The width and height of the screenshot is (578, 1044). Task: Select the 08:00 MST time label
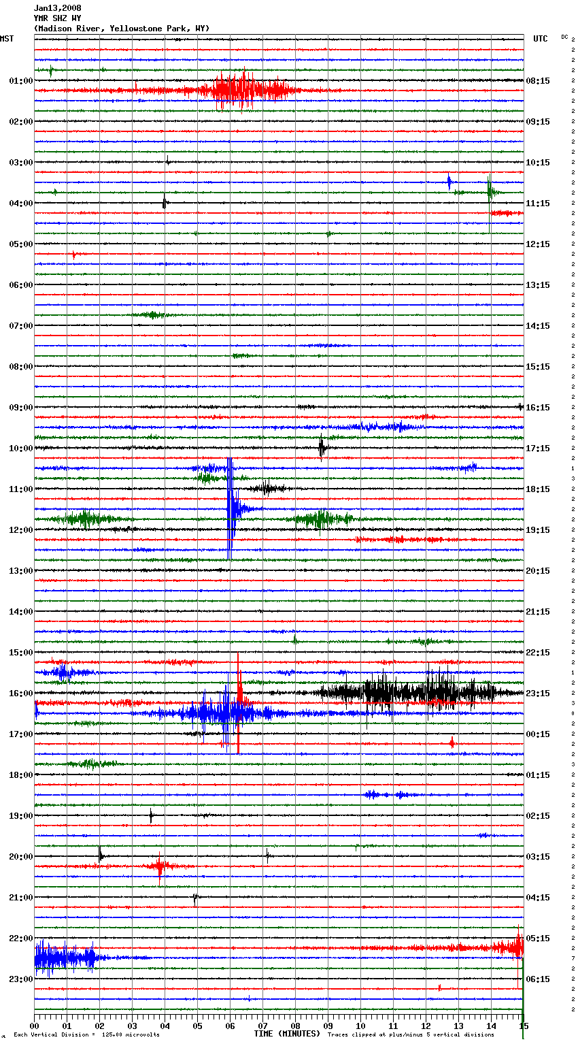(20, 367)
